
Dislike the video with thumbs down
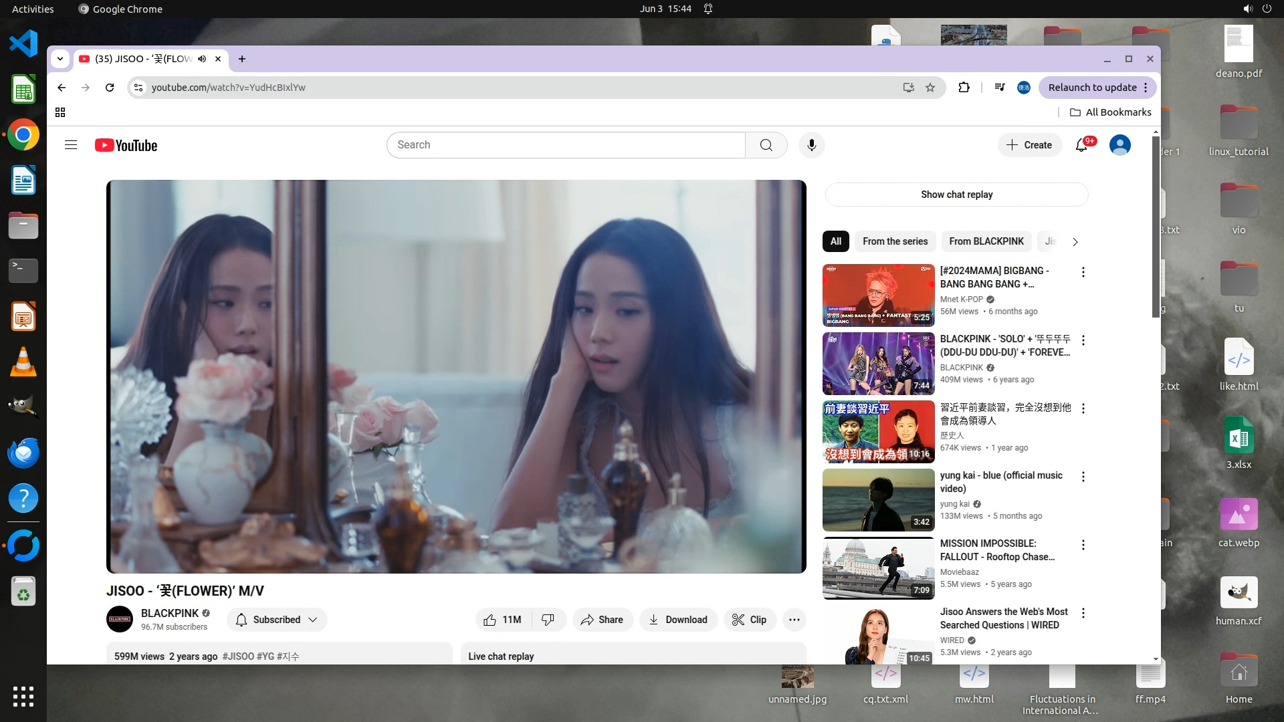pyautogui.click(x=548, y=620)
